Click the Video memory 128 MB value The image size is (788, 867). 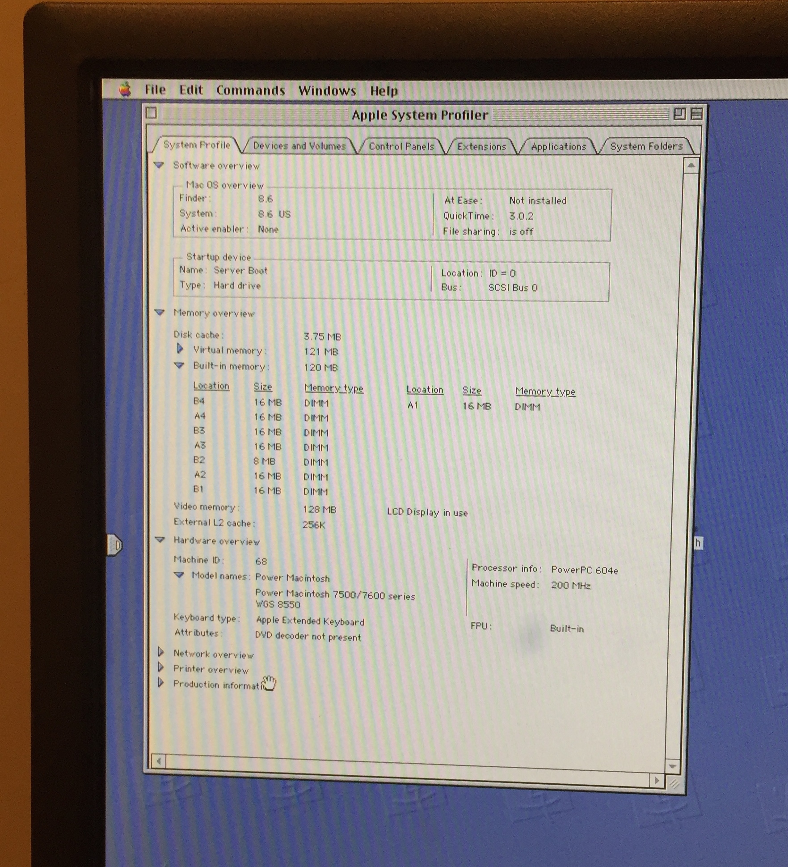point(319,510)
